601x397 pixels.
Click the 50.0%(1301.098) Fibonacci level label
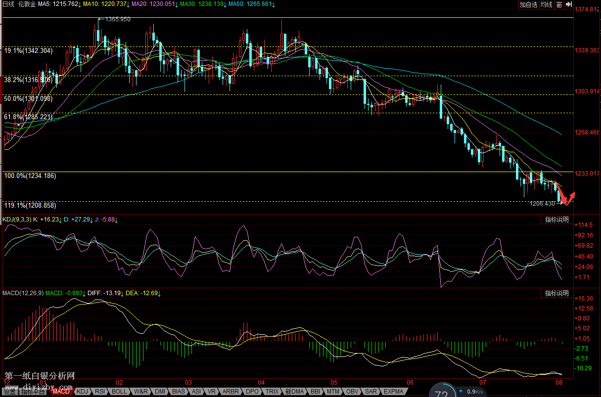pyautogui.click(x=28, y=98)
